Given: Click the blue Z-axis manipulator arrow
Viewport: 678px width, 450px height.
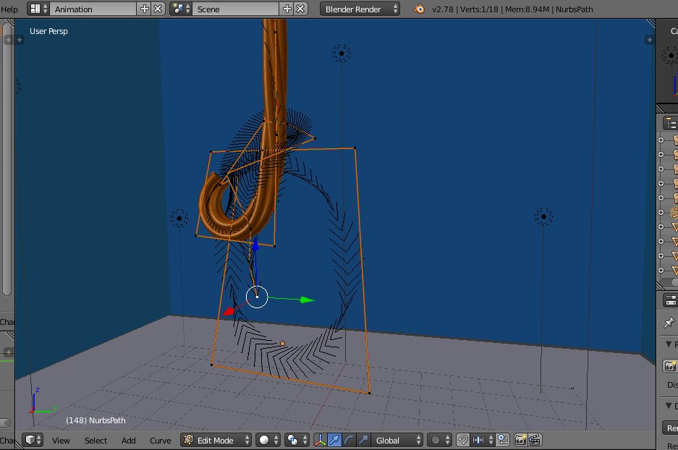Looking at the screenshot, I should pyautogui.click(x=255, y=245).
